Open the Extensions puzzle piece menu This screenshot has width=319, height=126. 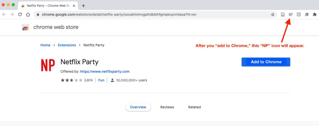coord(315,15)
